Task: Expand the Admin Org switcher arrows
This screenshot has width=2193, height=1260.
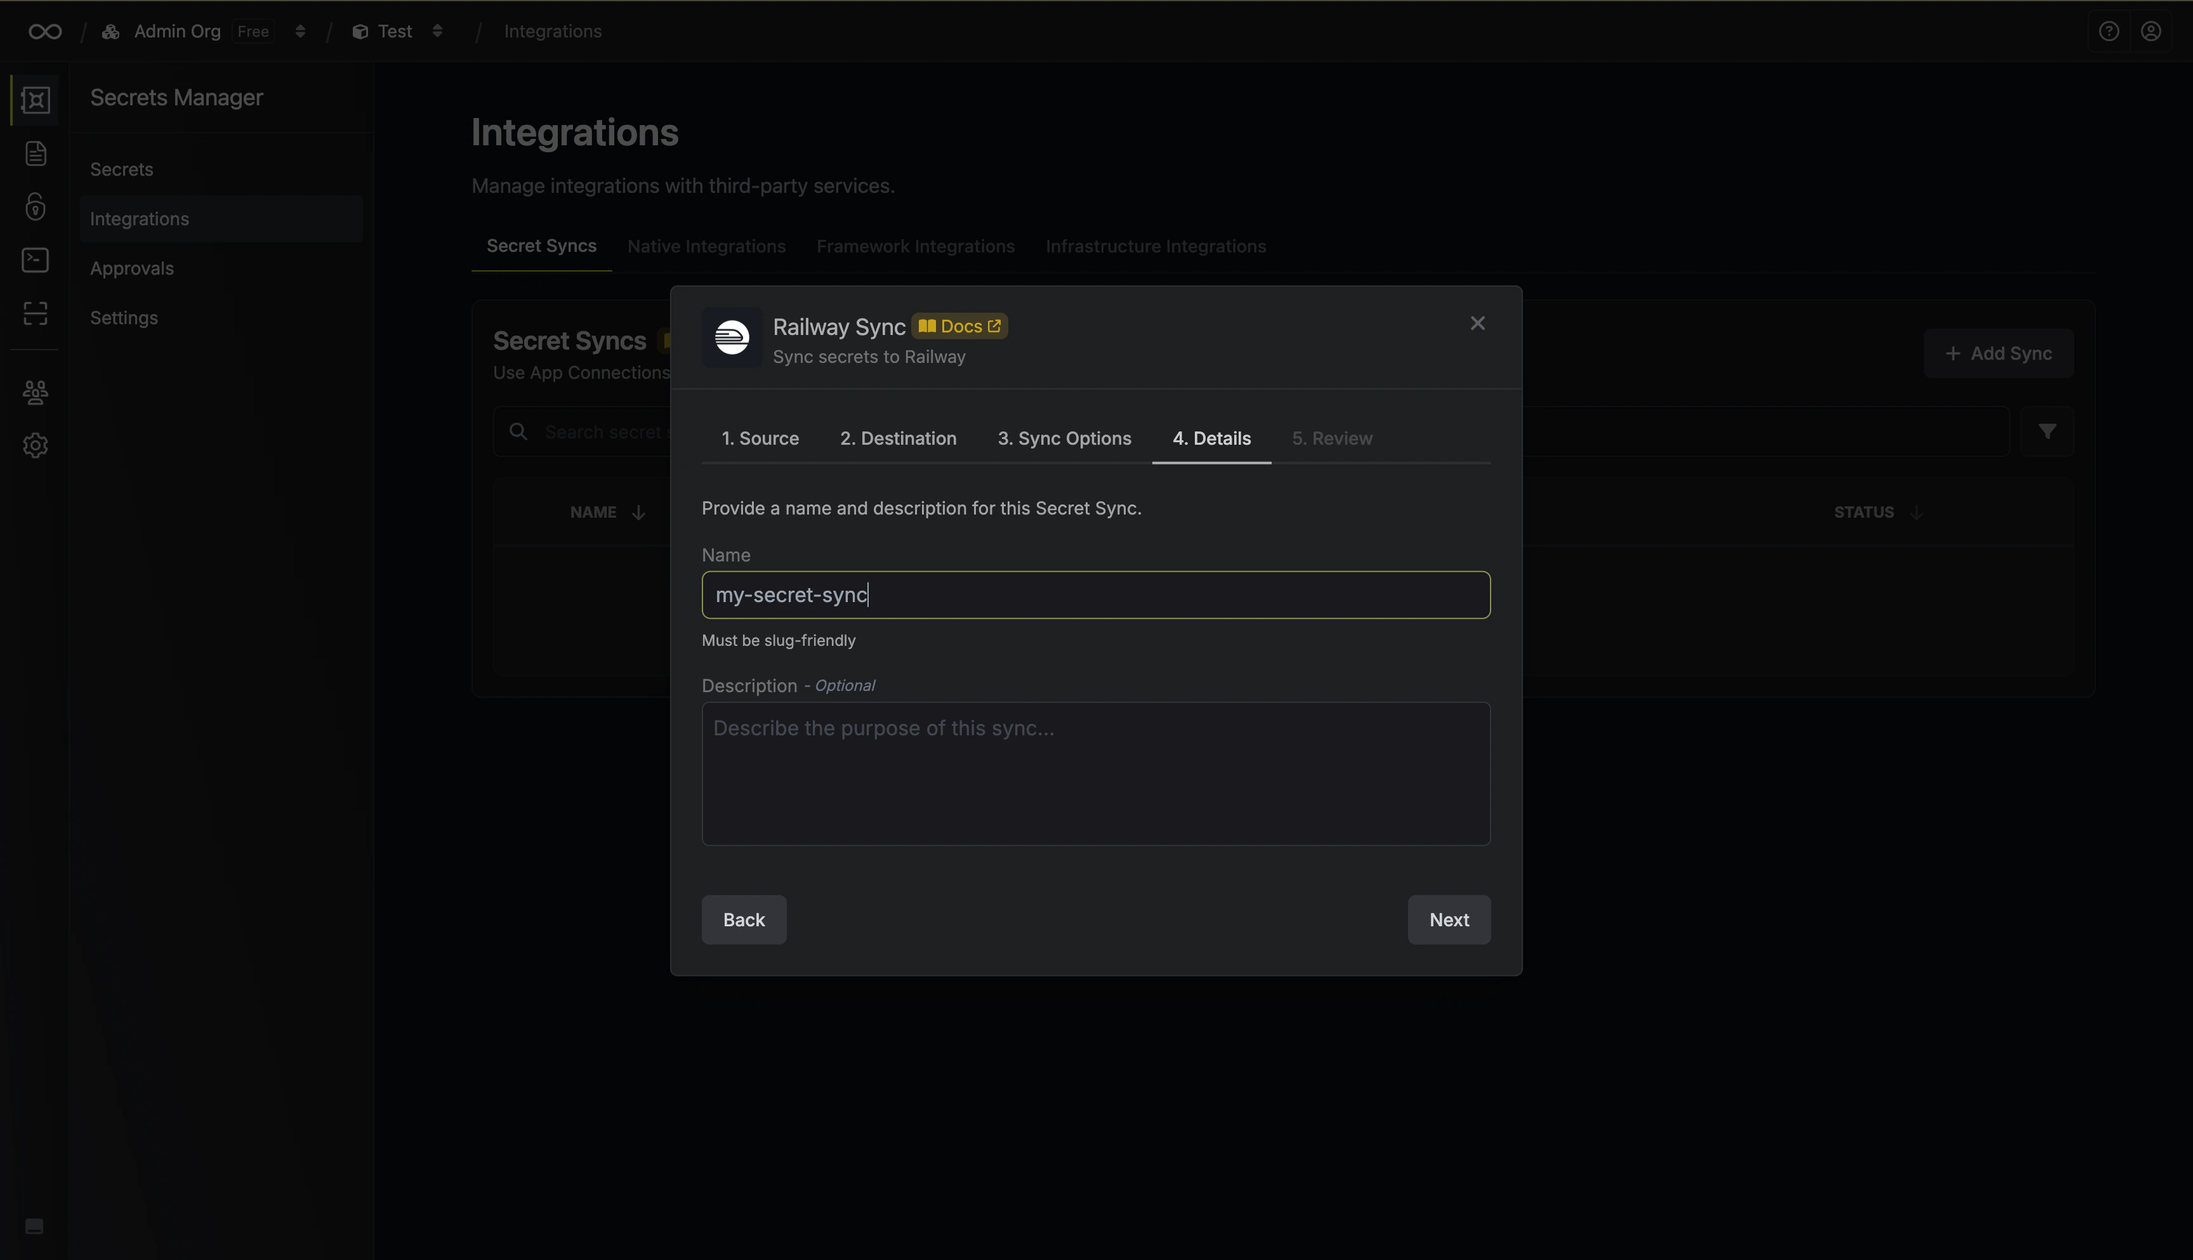Action: click(300, 31)
